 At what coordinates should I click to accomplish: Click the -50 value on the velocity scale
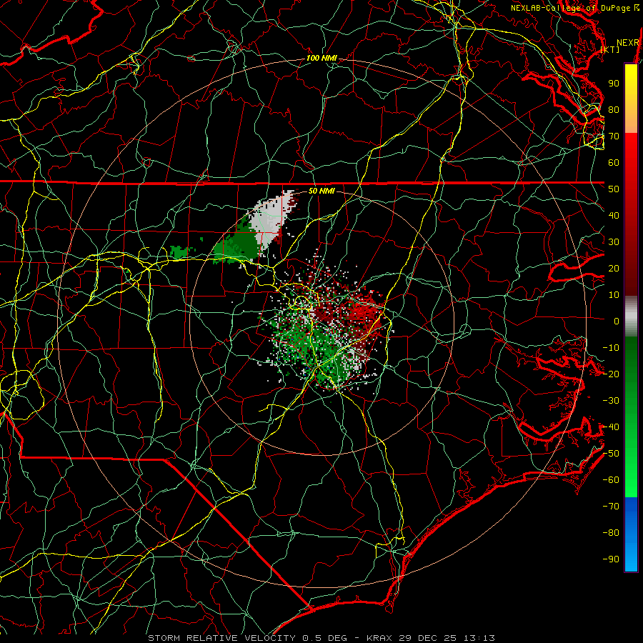click(611, 454)
